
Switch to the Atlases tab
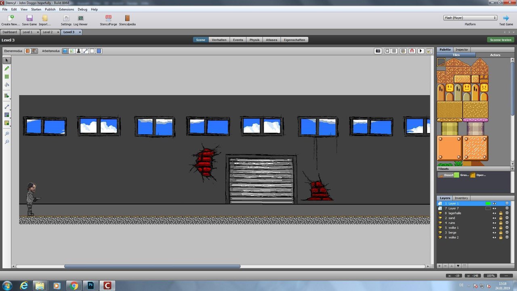coord(272,40)
